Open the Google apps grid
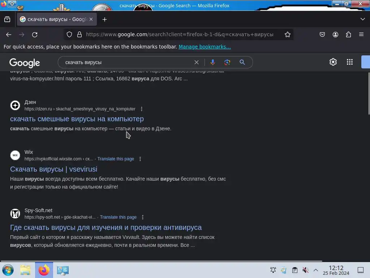This screenshot has width=370, height=278. [350, 62]
